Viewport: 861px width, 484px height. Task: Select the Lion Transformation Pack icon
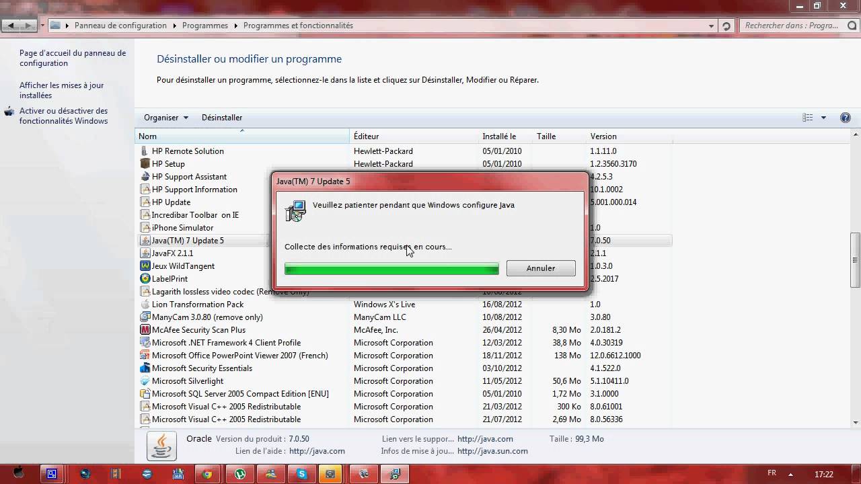(x=145, y=305)
